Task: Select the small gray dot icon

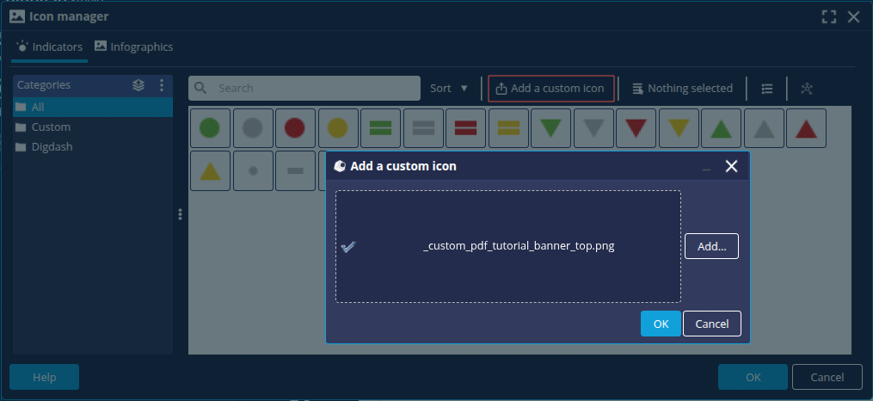Action: point(253,170)
